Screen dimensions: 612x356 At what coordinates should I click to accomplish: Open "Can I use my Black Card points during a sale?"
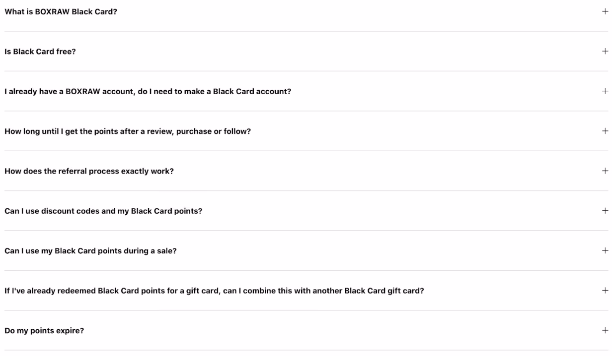[306, 250]
